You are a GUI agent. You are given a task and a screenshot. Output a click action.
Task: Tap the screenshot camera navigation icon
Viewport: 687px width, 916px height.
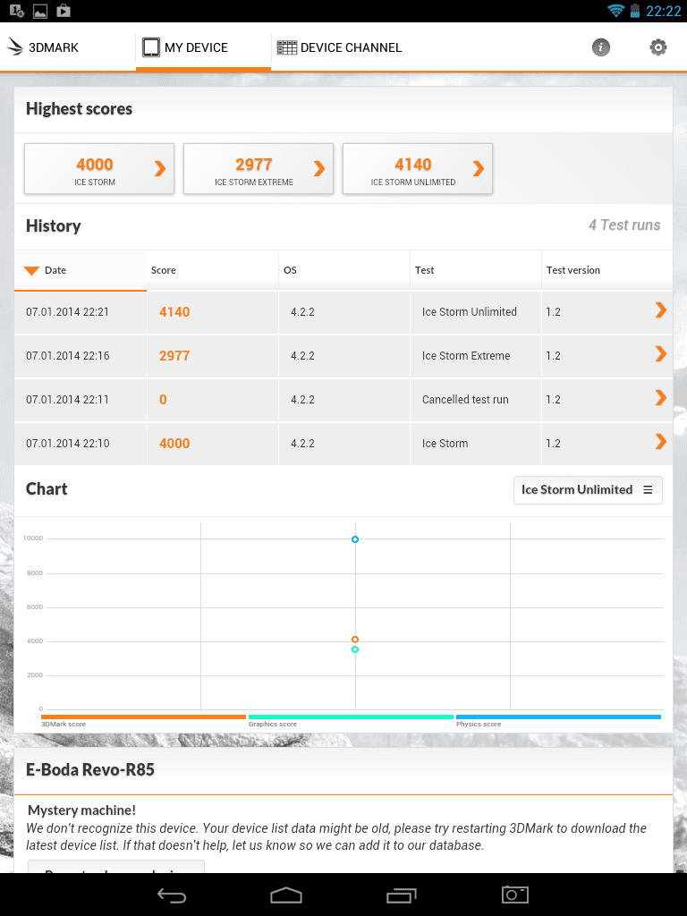point(515,895)
